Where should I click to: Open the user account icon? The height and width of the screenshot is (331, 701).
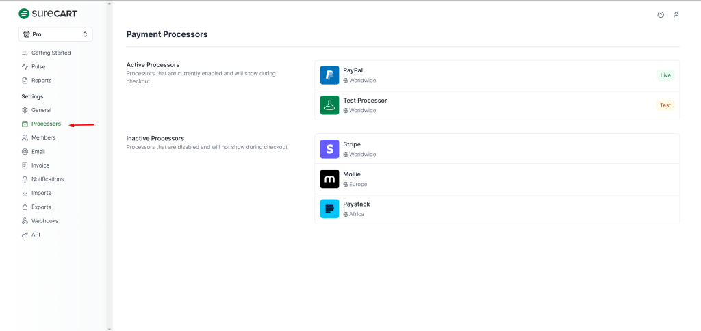click(676, 14)
